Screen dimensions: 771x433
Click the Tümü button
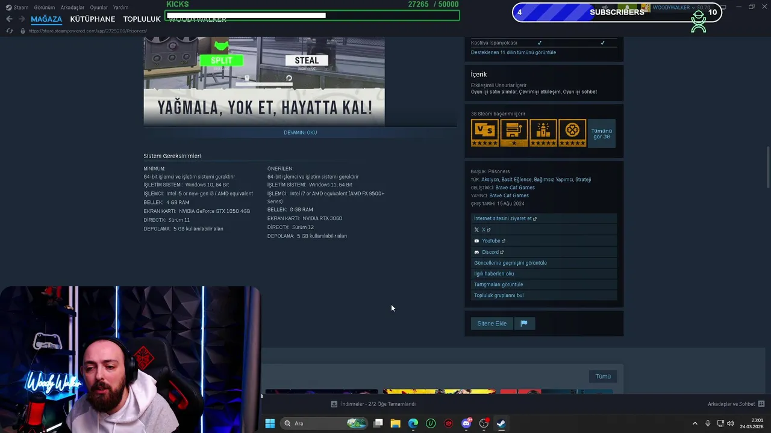(x=603, y=376)
